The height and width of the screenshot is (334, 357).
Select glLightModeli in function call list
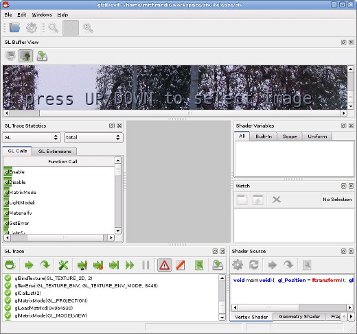tap(59, 202)
